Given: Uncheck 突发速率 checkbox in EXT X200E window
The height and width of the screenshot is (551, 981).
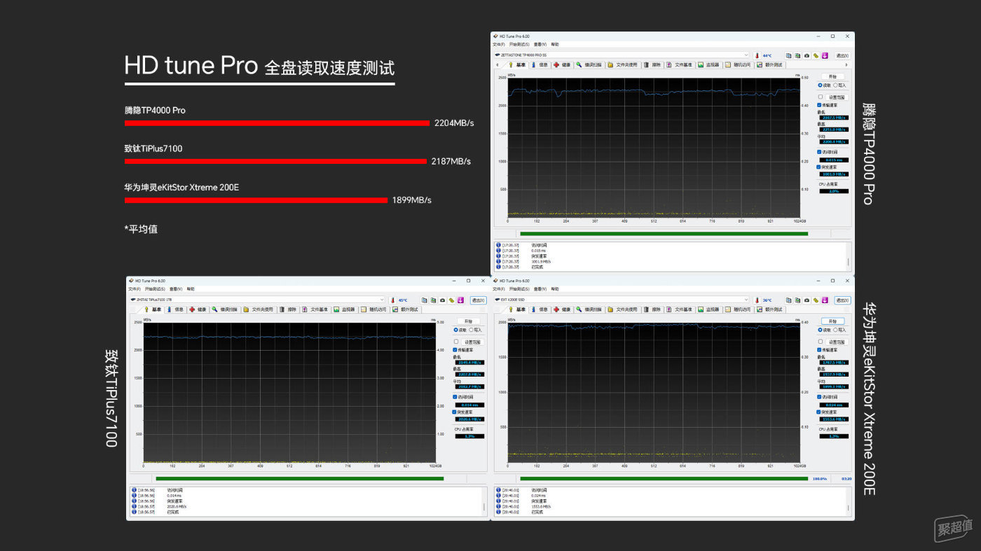Looking at the screenshot, I should [819, 412].
